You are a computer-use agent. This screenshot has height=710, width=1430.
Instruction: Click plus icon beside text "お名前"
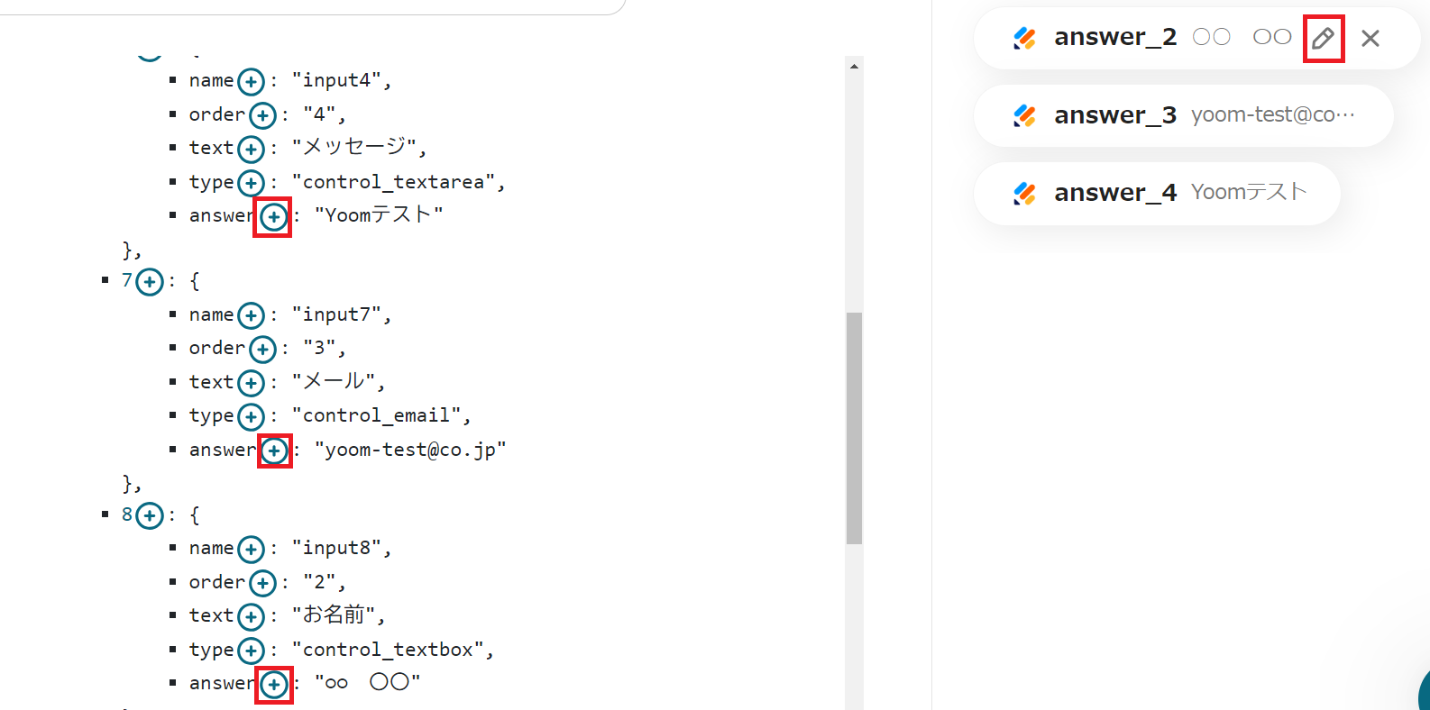coord(251,617)
